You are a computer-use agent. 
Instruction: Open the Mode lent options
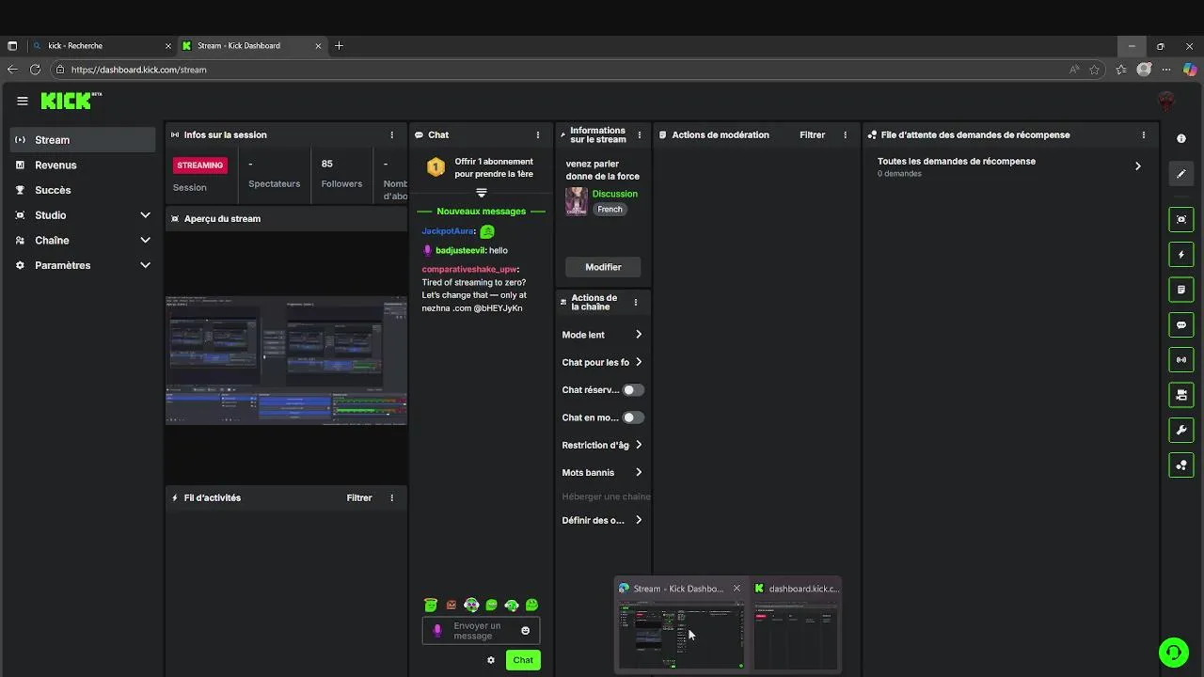(x=602, y=335)
